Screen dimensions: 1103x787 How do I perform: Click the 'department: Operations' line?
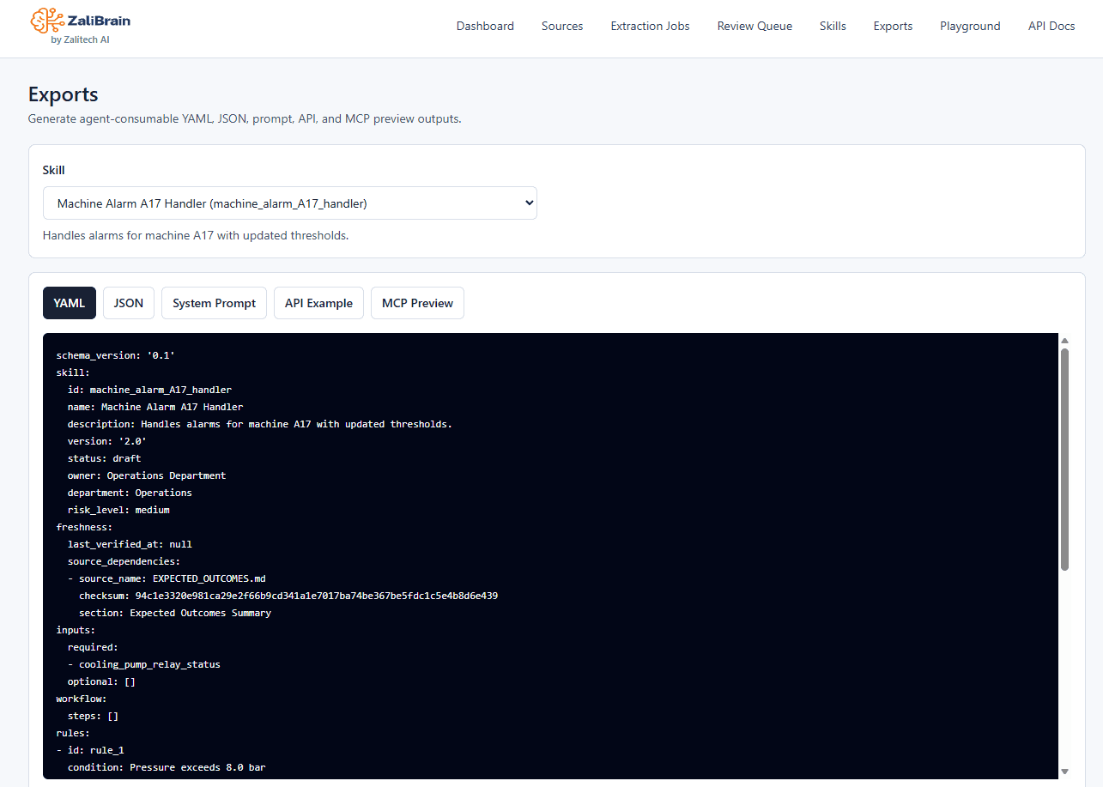[x=130, y=493]
